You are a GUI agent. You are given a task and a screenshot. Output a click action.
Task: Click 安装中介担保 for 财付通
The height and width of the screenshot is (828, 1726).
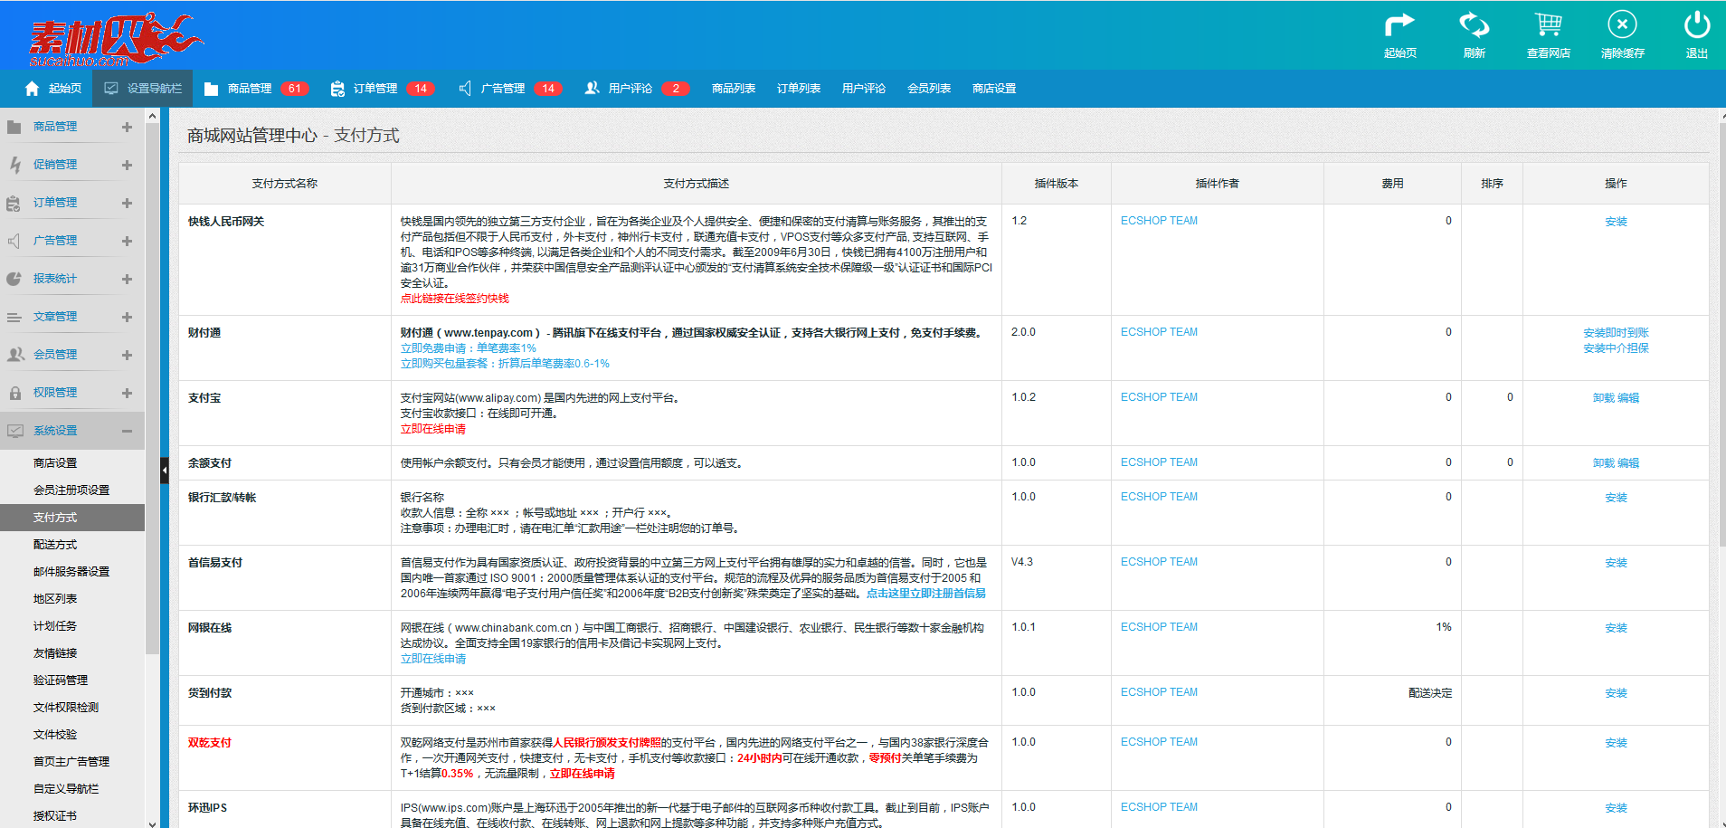1616,348
